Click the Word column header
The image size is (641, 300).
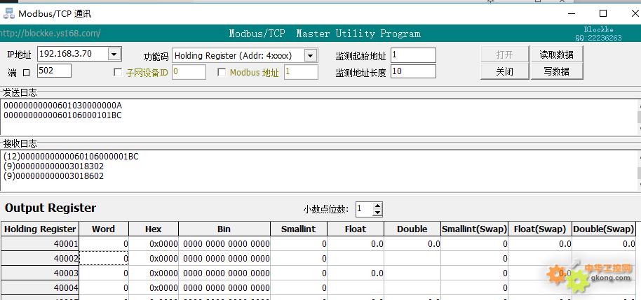pos(103,229)
